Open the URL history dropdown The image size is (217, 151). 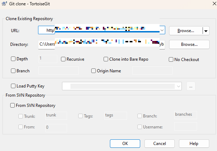point(162,30)
